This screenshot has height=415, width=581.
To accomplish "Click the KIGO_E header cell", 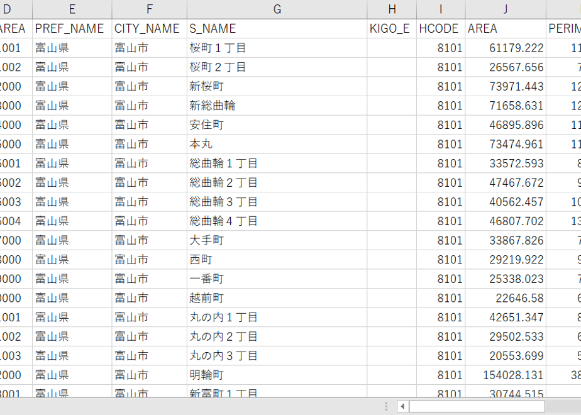I will coord(392,28).
